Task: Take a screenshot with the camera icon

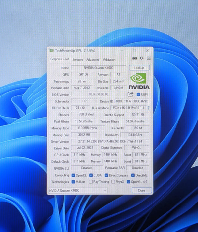Action: click(134, 58)
